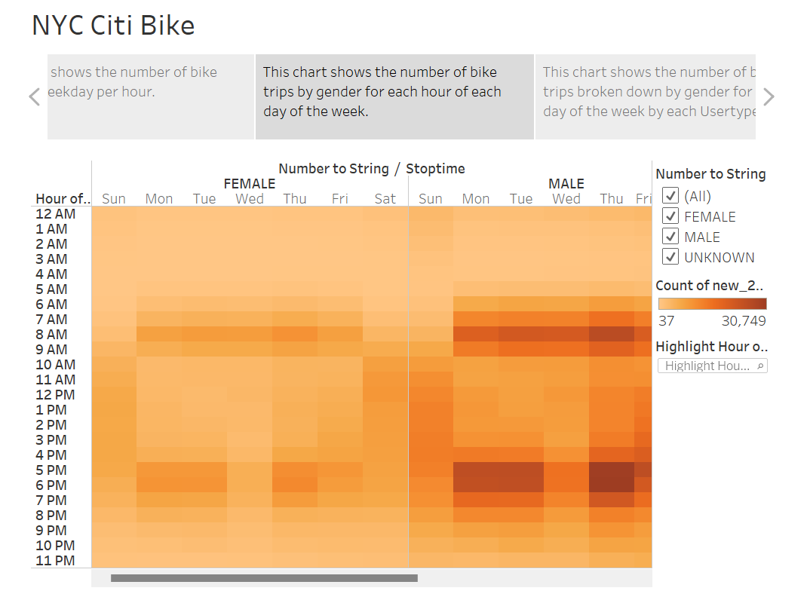The width and height of the screenshot is (810, 600).
Task: Advance to the next story point arrow
Action: click(769, 96)
